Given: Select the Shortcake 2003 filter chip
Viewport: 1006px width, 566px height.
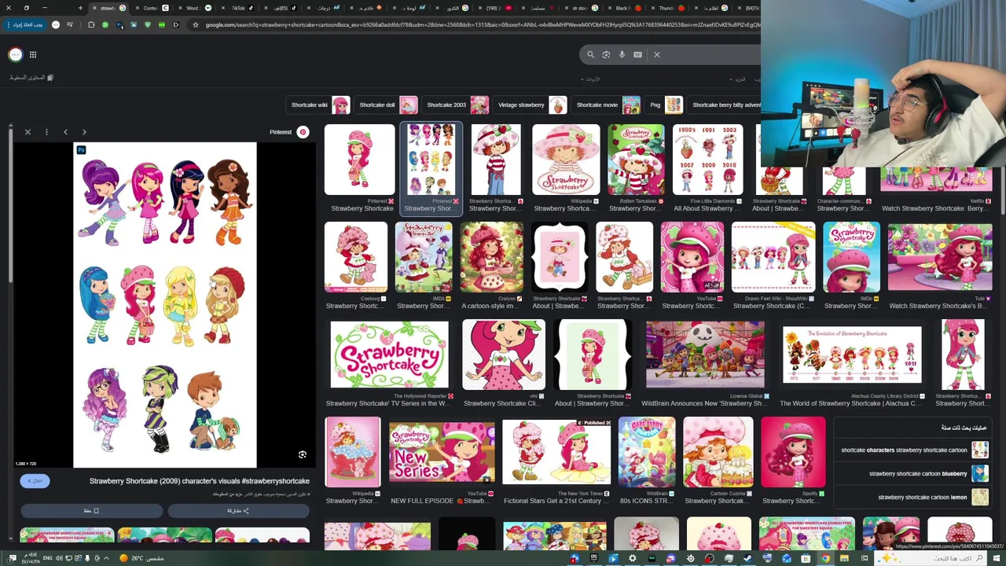Looking at the screenshot, I should pos(456,105).
